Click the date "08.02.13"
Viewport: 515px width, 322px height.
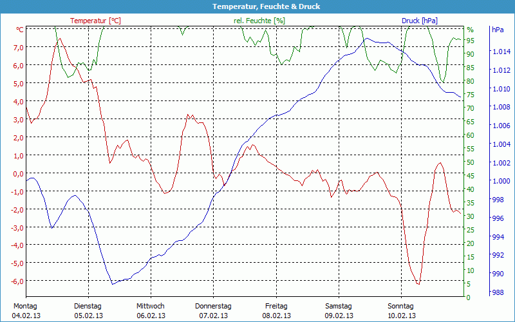coord(276,316)
